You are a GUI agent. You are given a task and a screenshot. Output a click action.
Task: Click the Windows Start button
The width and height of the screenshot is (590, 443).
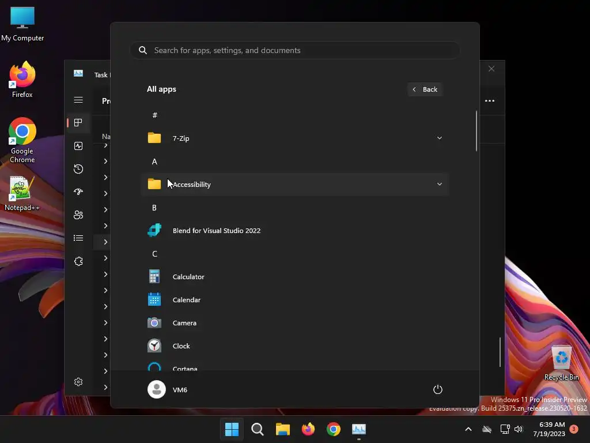coord(232,429)
